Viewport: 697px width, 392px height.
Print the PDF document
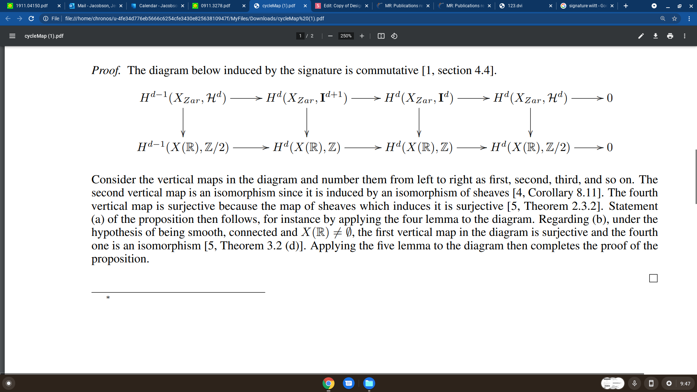670,36
